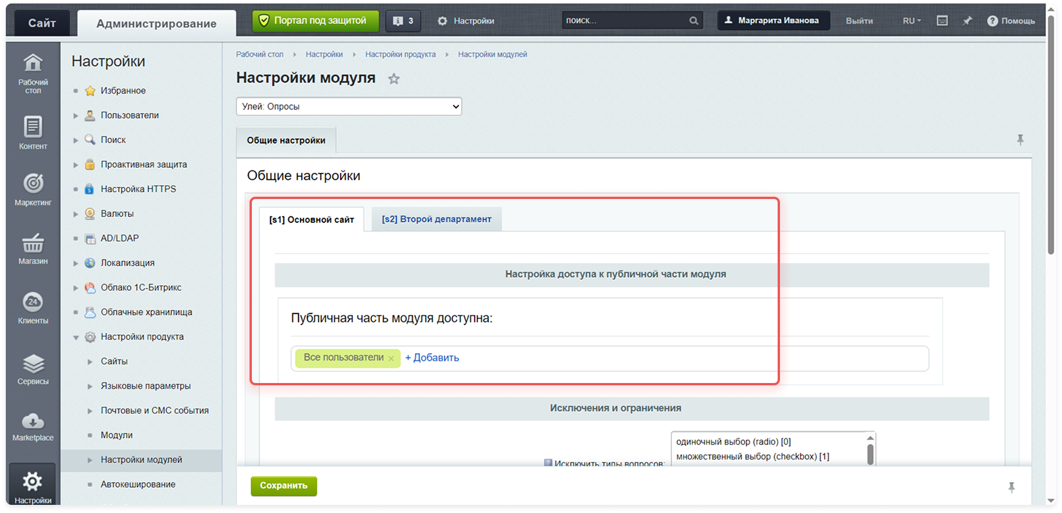The height and width of the screenshot is (513, 1062).
Task: Switch to the [s2] Второй департамент tab
Action: (x=436, y=219)
